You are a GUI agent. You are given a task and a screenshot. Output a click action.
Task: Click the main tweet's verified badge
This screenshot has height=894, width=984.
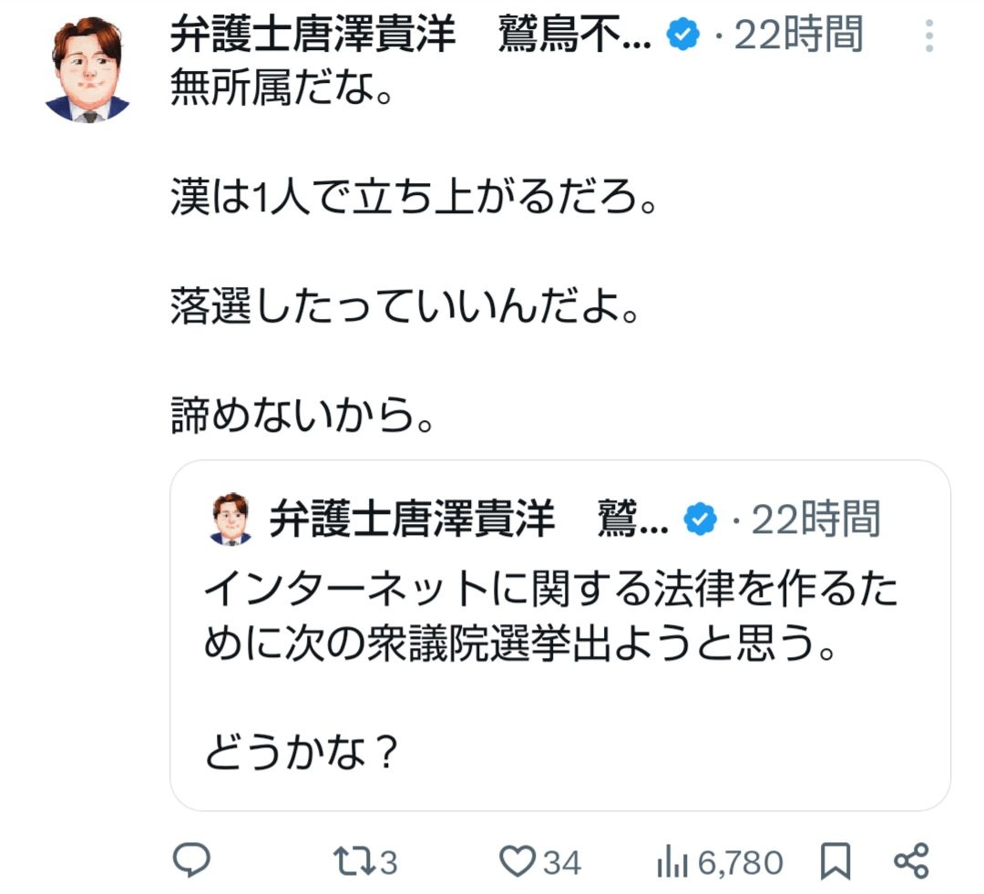(x=683, y=36)
